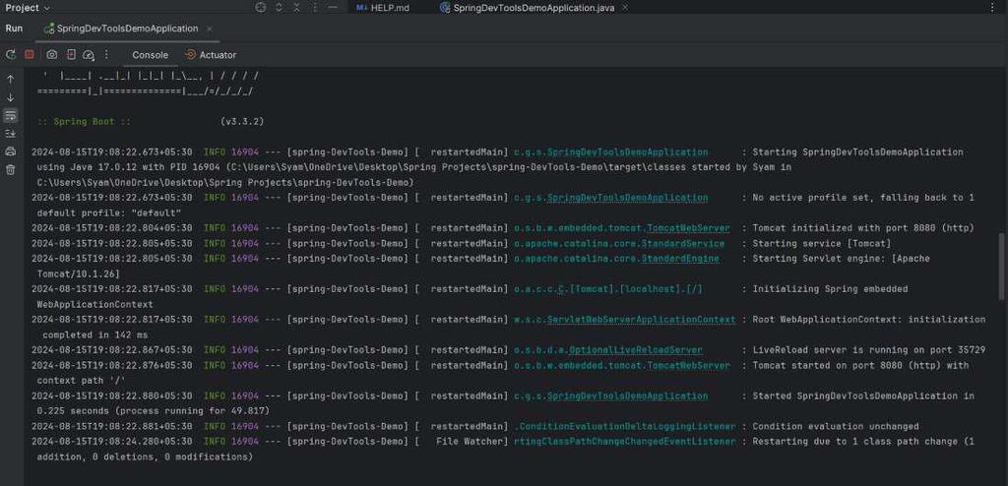Click SpringDevToolsDemoApplication link on 'Started' line
This screenshot has height=486, width=1008.
click(x=627, y=396)
